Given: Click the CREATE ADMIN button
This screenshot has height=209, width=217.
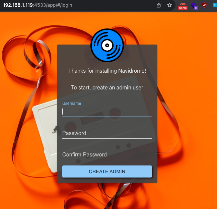Looking at the screenshot, I should (107, 171).
